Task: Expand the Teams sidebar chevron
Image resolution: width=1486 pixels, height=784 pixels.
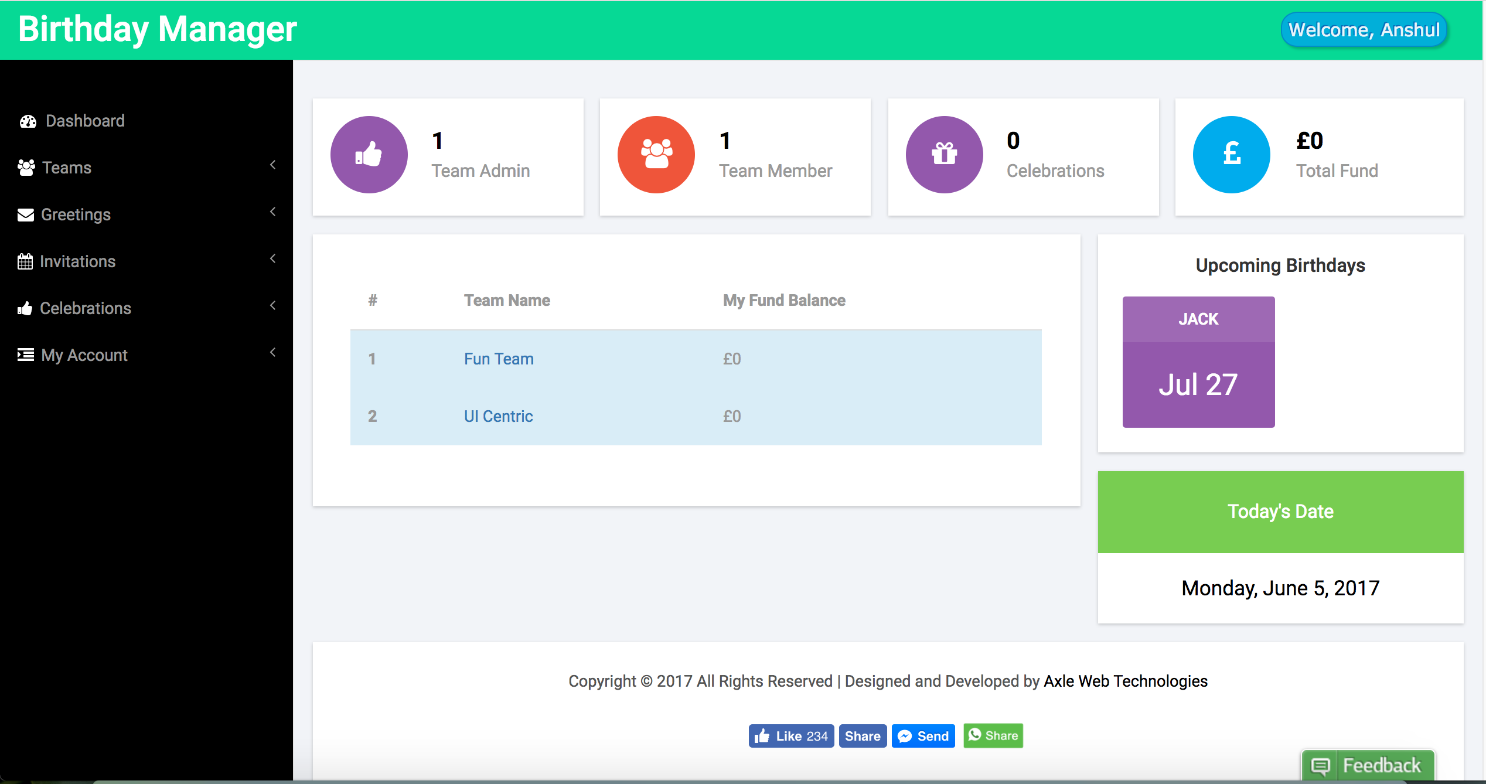Action: coord(273,165)
